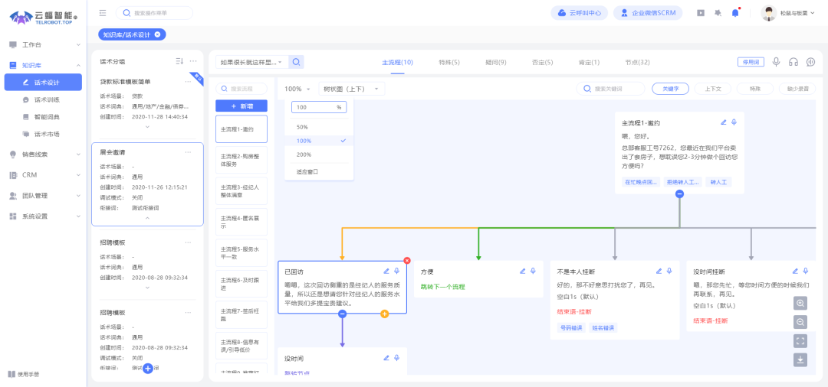Click blue plus button at bottom of script list
828x387 pixels.
tap(148, 369)
